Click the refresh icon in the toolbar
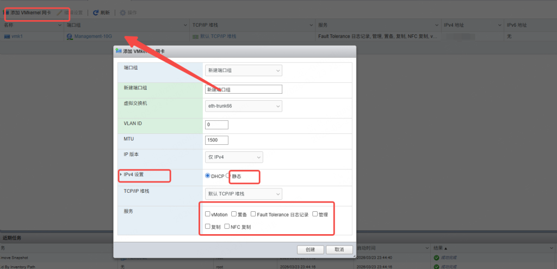Viewport: 557px width, 269px height. pyautogui.click(x=96, y=13)
